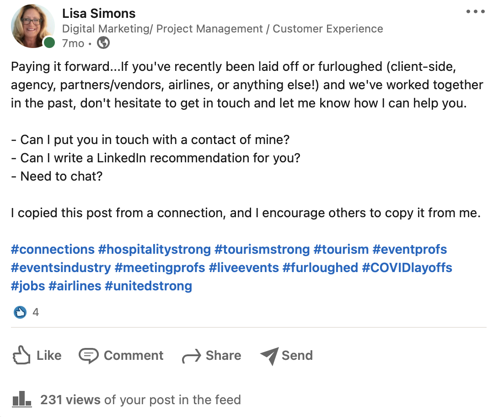This screenshot has width=493, height=417.
Task: Open the #unitedstrong hashtag
Action: click(x=148, y=286)
